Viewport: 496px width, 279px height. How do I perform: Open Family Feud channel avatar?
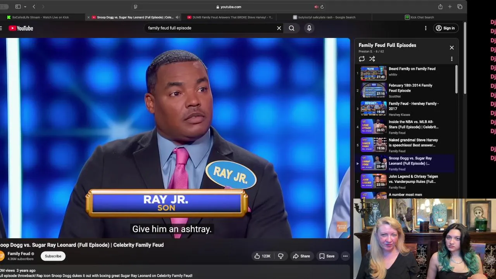(x=2, y=256)
